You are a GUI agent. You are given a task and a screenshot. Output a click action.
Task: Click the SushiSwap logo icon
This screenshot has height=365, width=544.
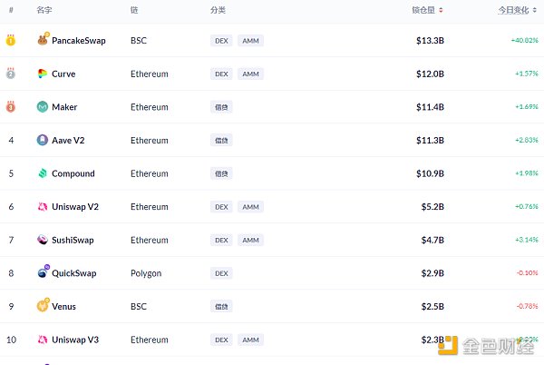pyautogui.click(x=43, y=240)
